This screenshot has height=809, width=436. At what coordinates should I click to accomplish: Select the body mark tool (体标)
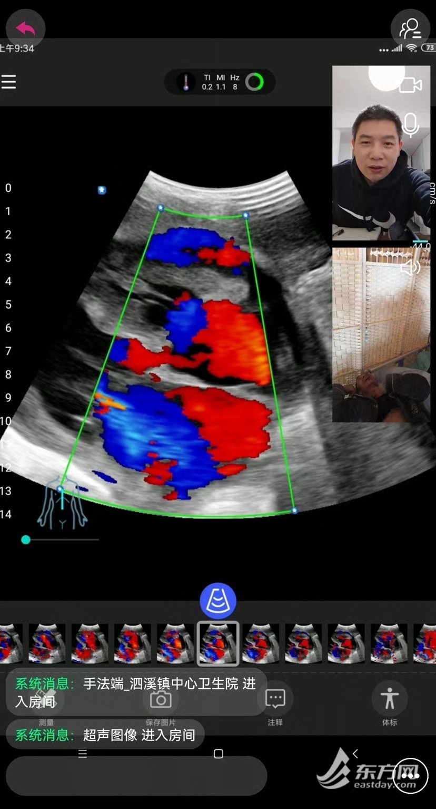390,699
